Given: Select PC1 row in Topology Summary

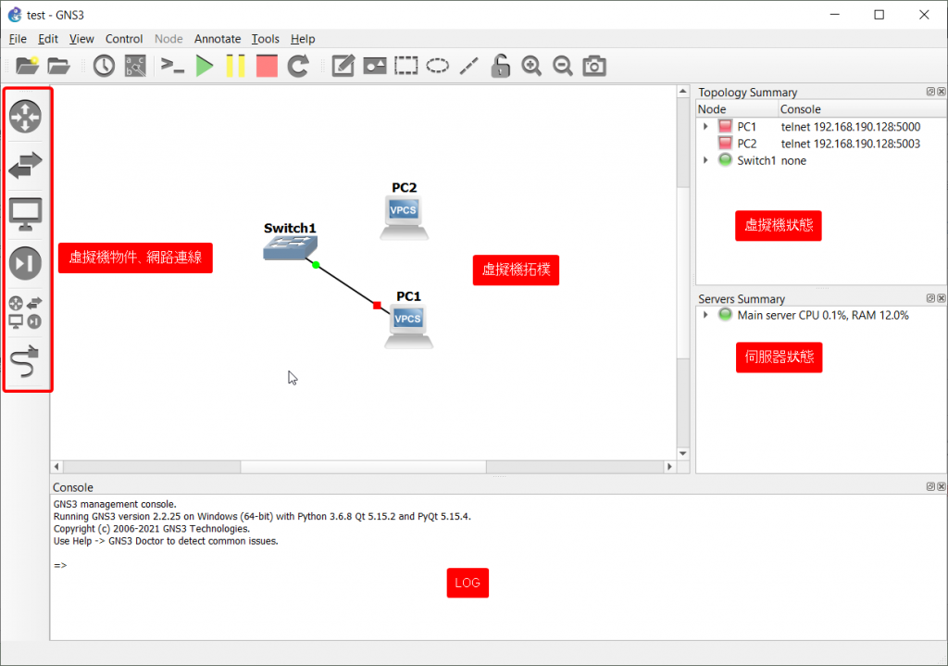Looking at the screenshot, I should pyautogui.click(x=820, y=126).
